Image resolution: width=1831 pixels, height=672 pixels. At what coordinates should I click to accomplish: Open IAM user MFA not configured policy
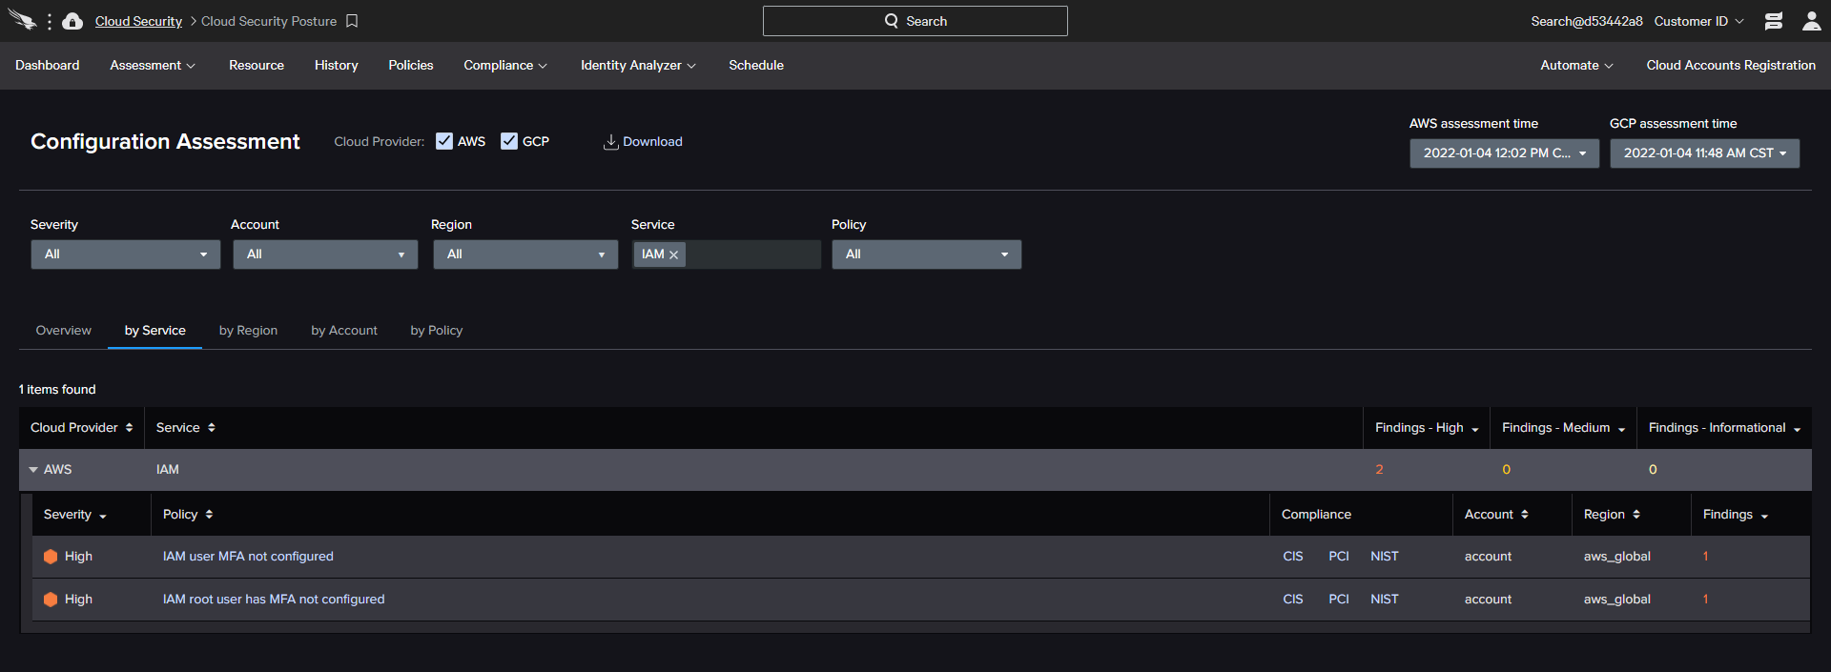[248, 557]
